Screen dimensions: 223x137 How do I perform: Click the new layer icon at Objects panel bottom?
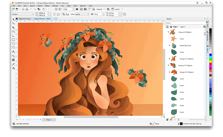167,120
